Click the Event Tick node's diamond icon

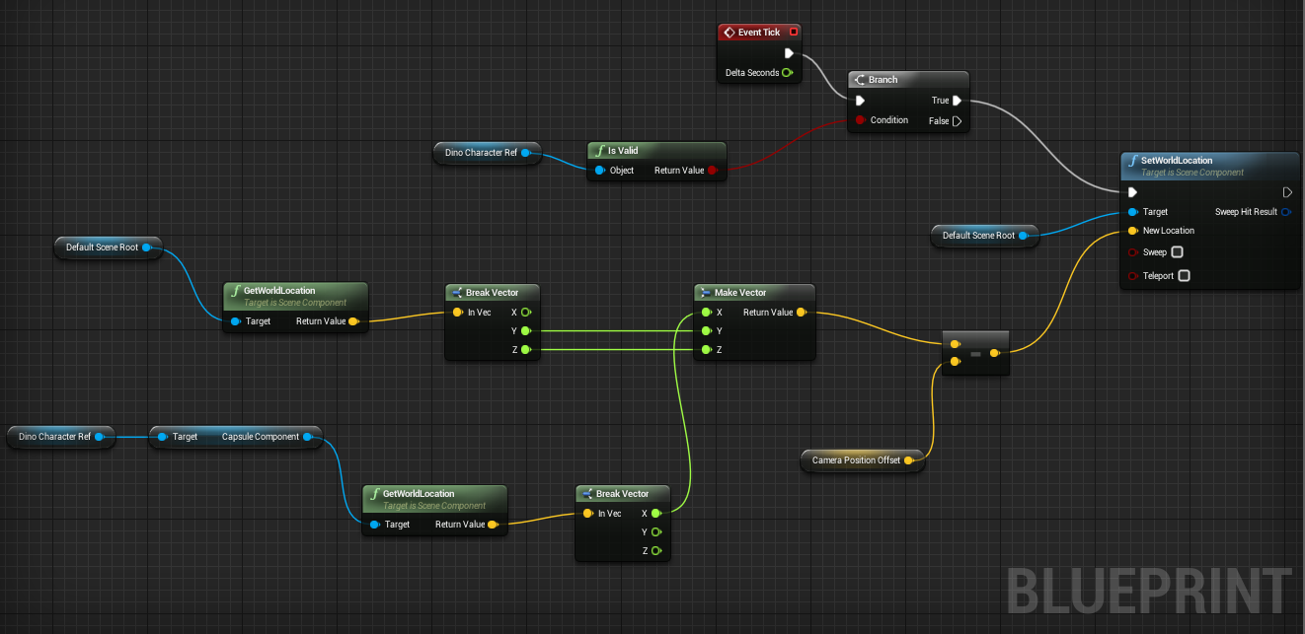729,33
